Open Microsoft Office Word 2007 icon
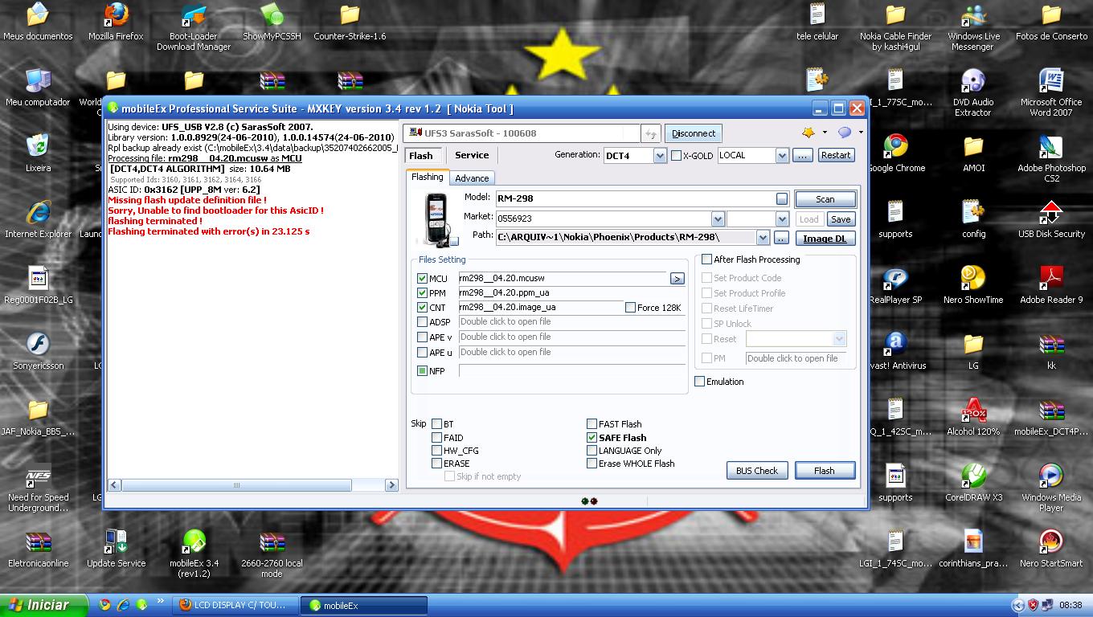Screen dimensions: 1093x617 click(x=1051, y=80)
